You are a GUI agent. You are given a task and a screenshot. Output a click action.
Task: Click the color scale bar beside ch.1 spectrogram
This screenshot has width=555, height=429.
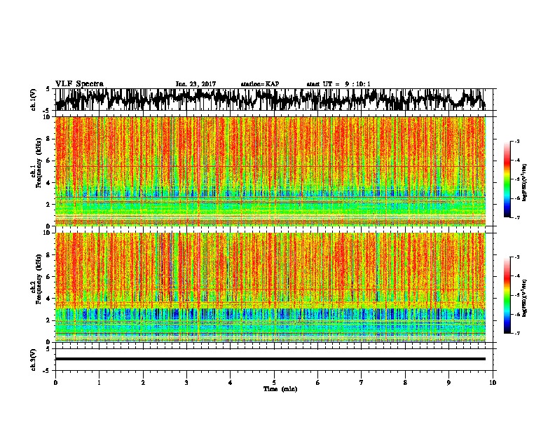click(507, 179)
